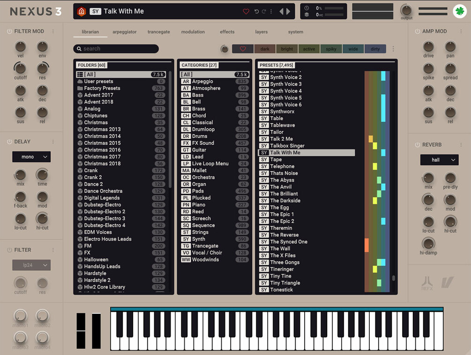Toggle the bright tag filter
The image size is (471, 355).
pos(287,49)
